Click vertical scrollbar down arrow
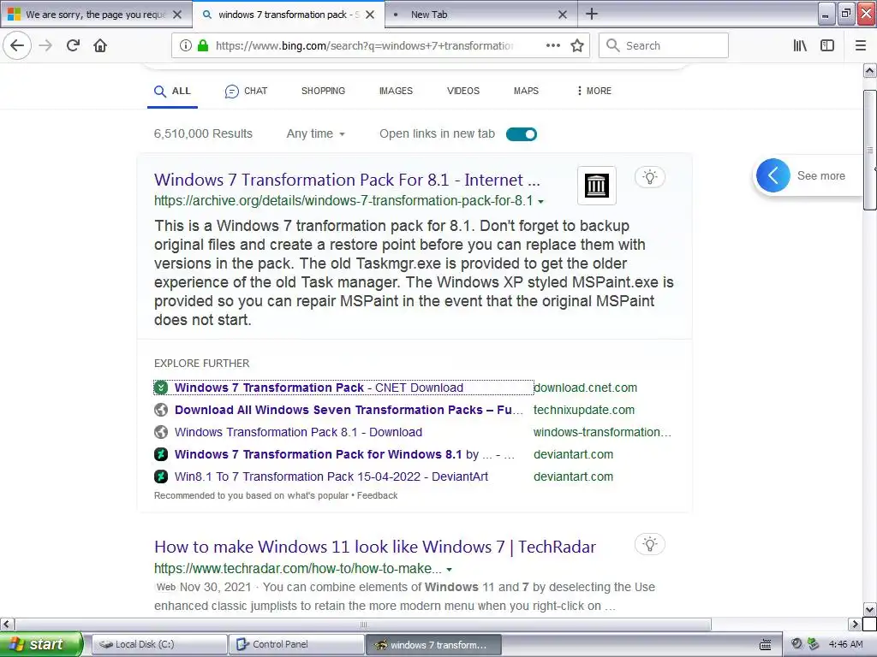This screenshot has width=877, height=657. (869, 609)
